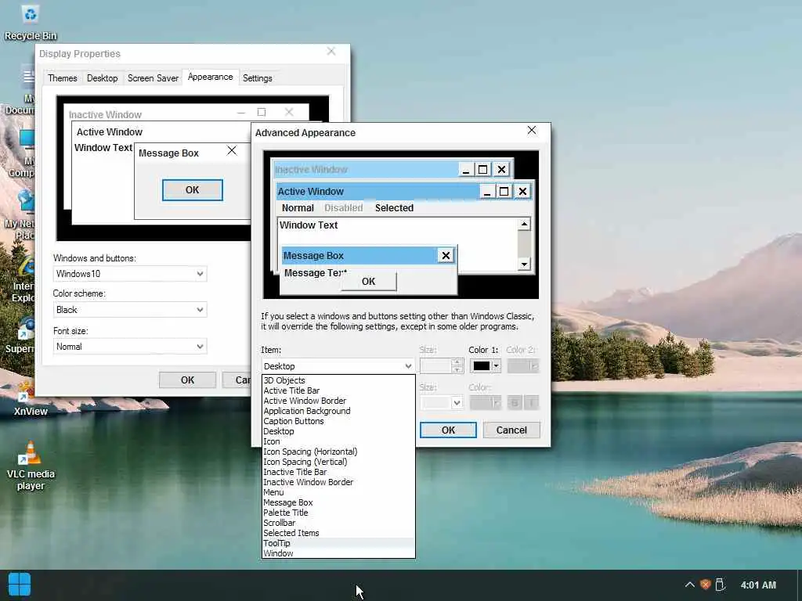Choose Palette Title from item list

[x=338, y=513]
